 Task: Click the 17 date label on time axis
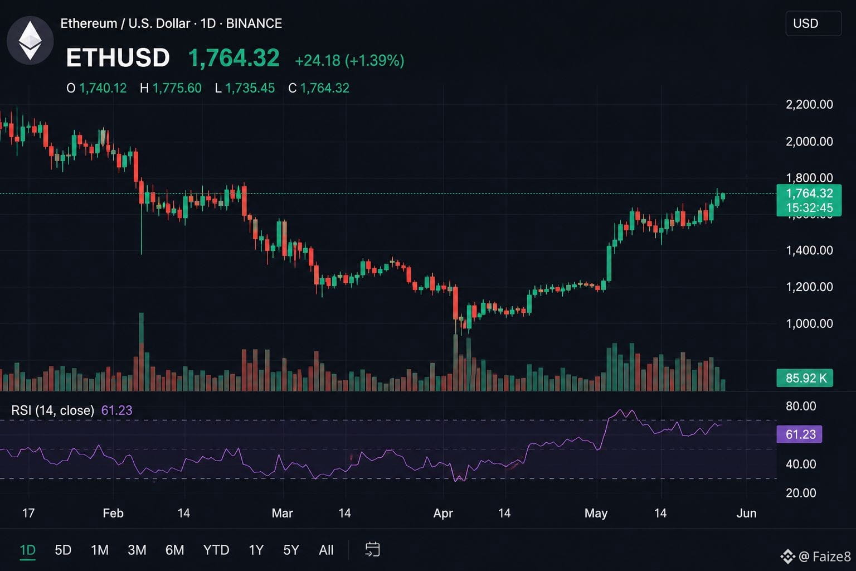28,513
